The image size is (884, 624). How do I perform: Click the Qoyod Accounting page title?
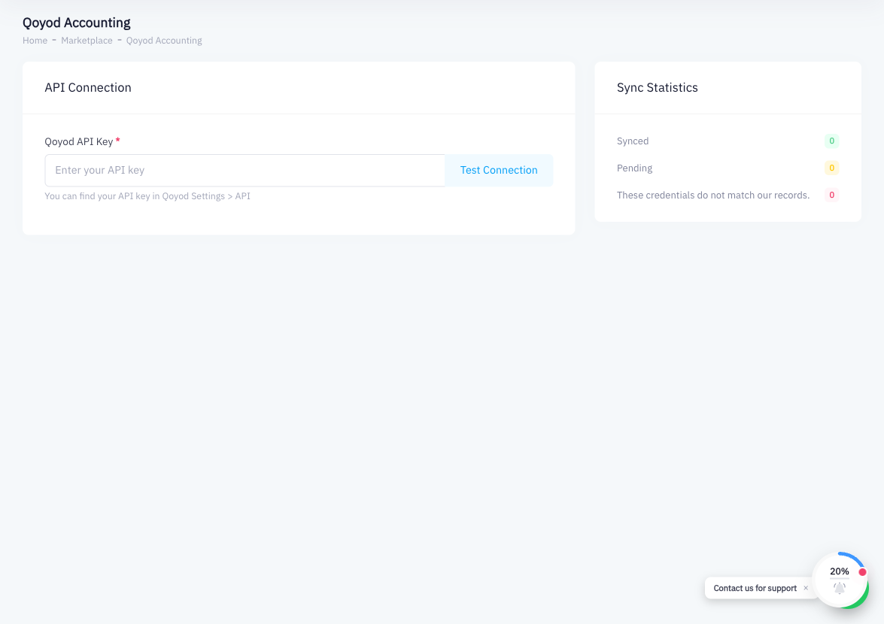(77, 23)
